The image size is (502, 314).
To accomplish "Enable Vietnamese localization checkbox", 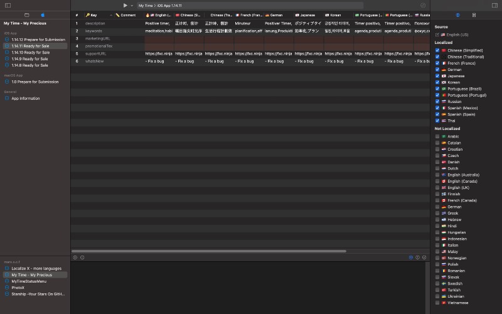I will coord(437,303).
